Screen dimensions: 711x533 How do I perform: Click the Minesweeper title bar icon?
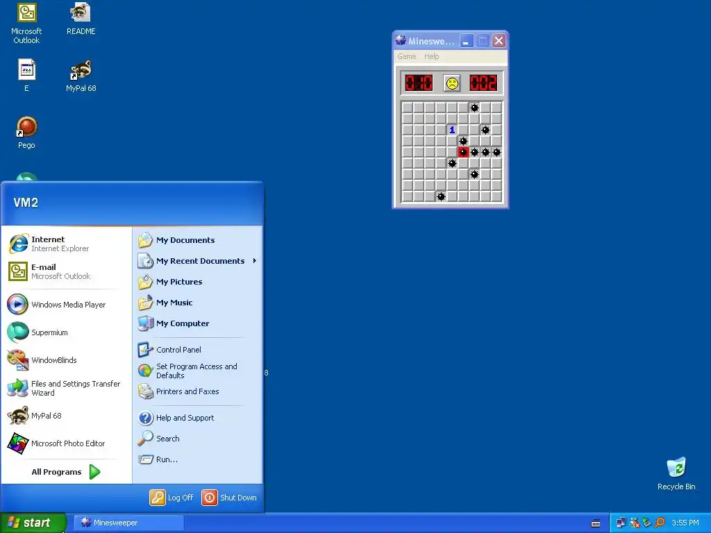[x=401, y=40]
